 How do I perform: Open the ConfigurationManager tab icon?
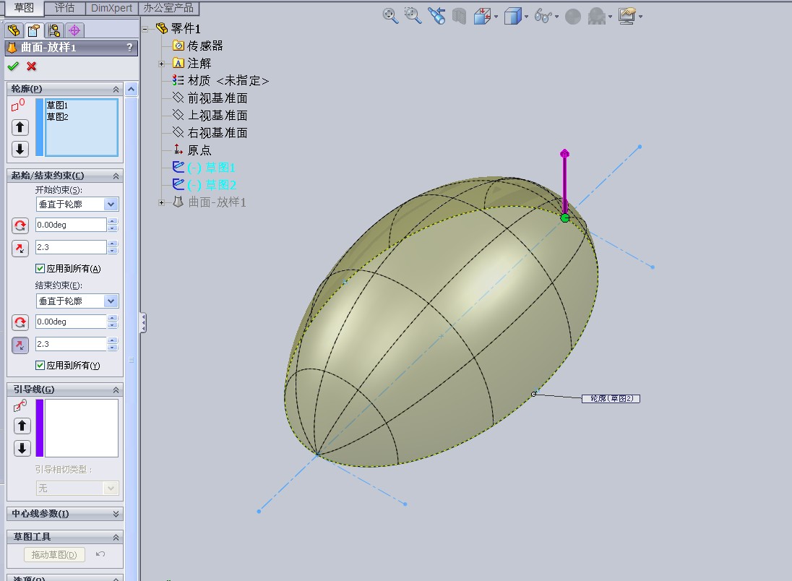pos(54,30)
